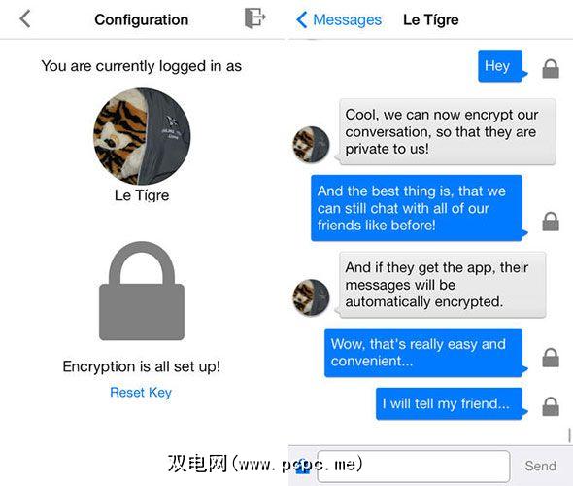This screenshot has height=486, width=573.
Task: Select the "I will tell my friend..." bubble
Action: tap(451, 403)
